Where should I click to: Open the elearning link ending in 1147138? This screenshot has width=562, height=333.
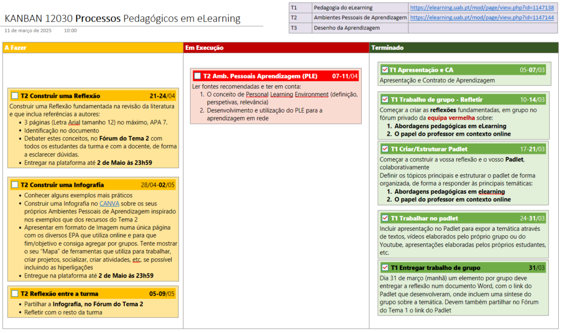tap(481, 8)
